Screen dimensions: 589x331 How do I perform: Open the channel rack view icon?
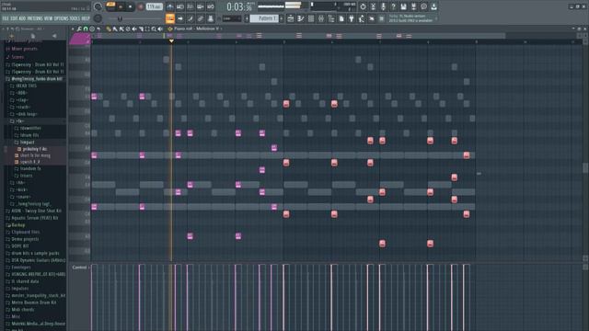pyautogui.click(x=311, y=18)
